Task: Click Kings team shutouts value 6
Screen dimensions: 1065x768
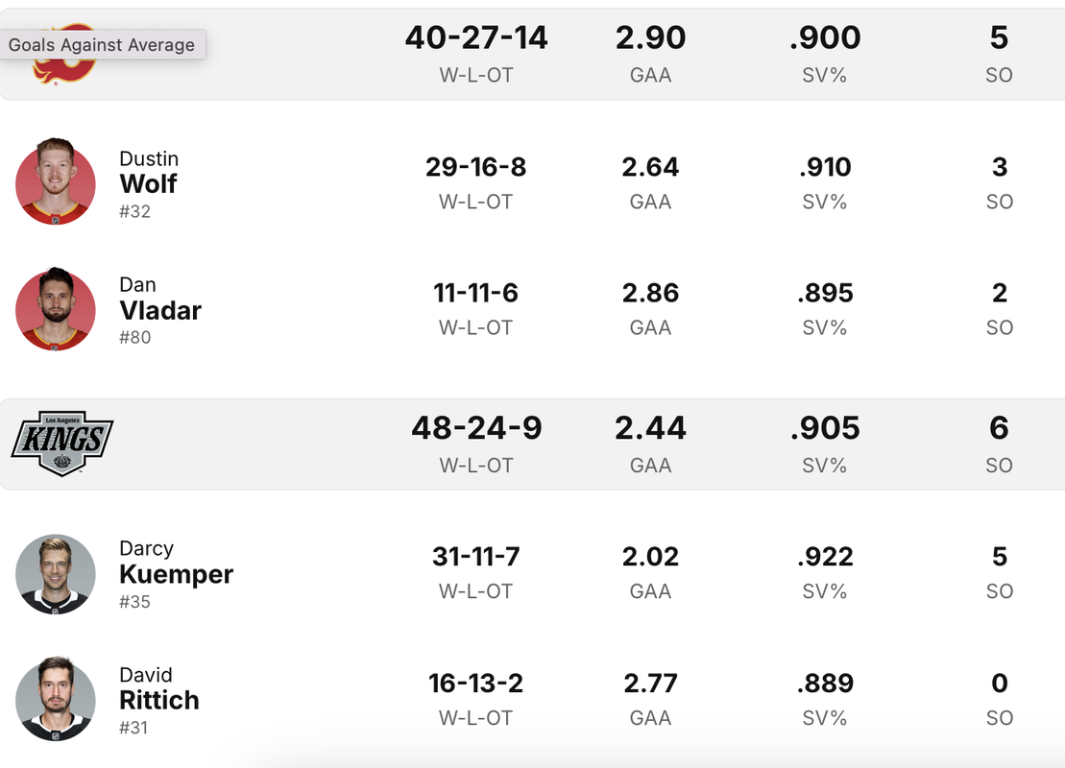Action: (999, 428)
